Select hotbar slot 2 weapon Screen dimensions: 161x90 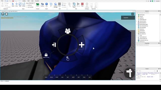46,77
